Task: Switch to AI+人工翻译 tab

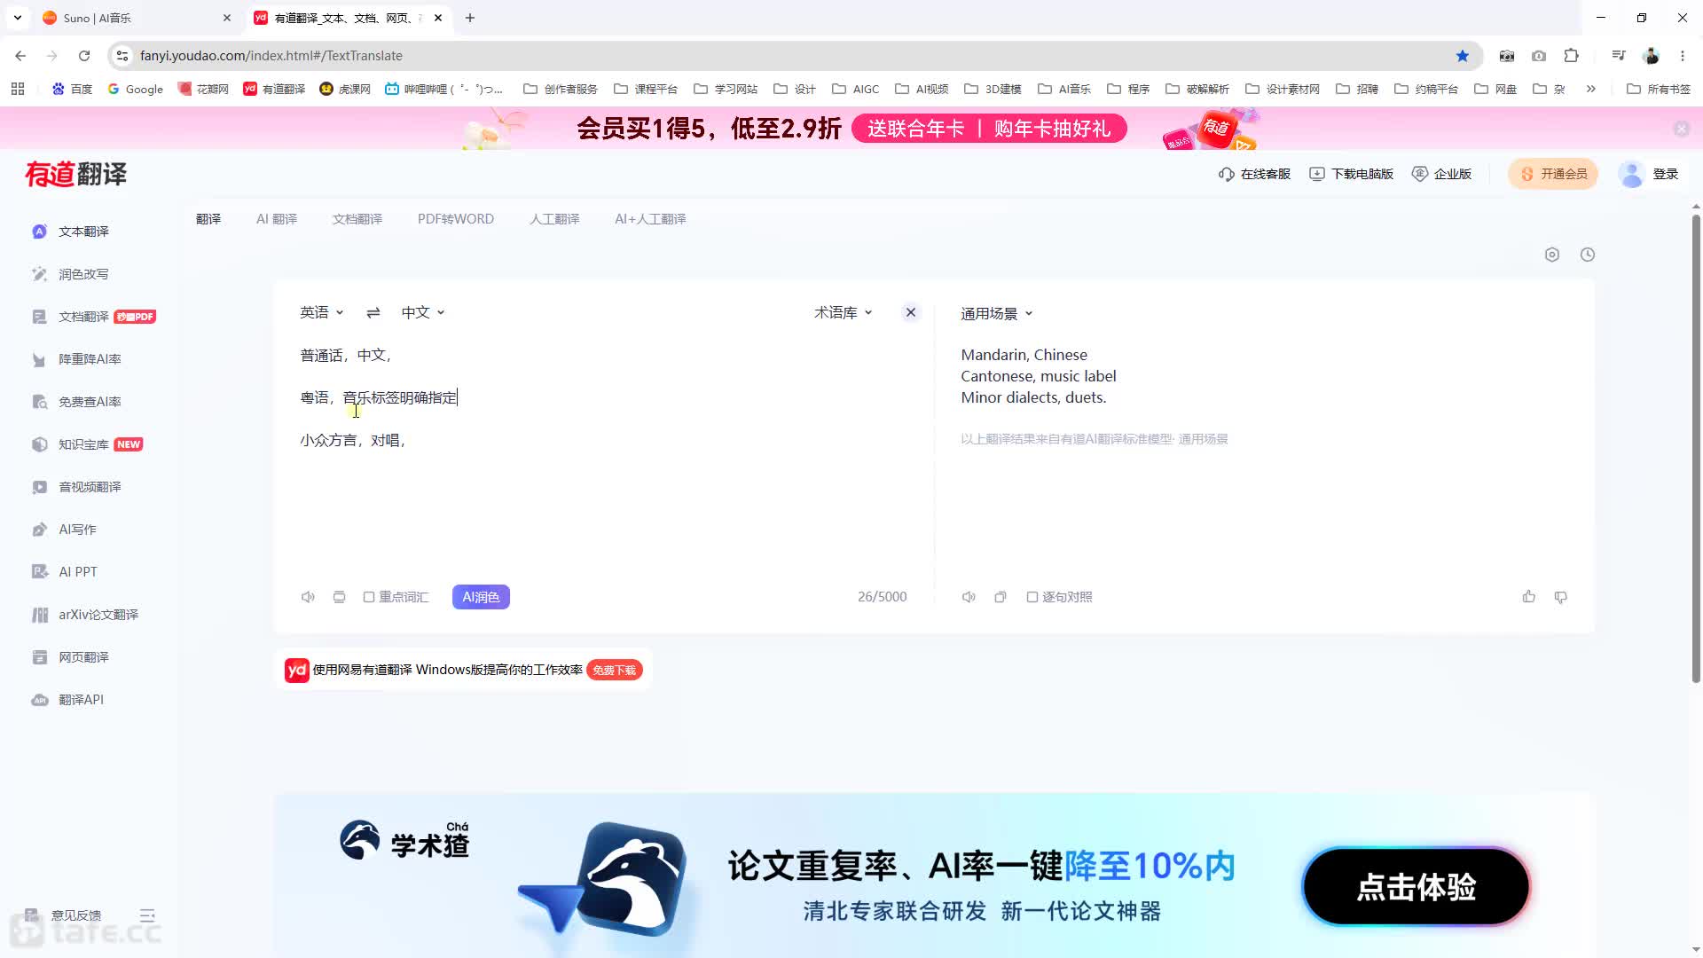Action: coord(650,219)
